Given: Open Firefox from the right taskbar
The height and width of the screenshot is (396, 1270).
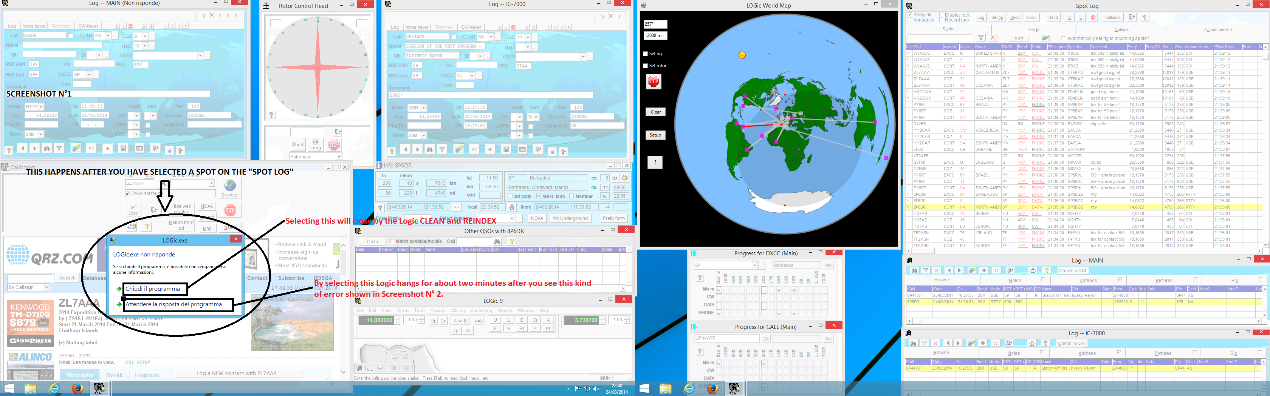Looking at the screenshot, I should [712, 388].
